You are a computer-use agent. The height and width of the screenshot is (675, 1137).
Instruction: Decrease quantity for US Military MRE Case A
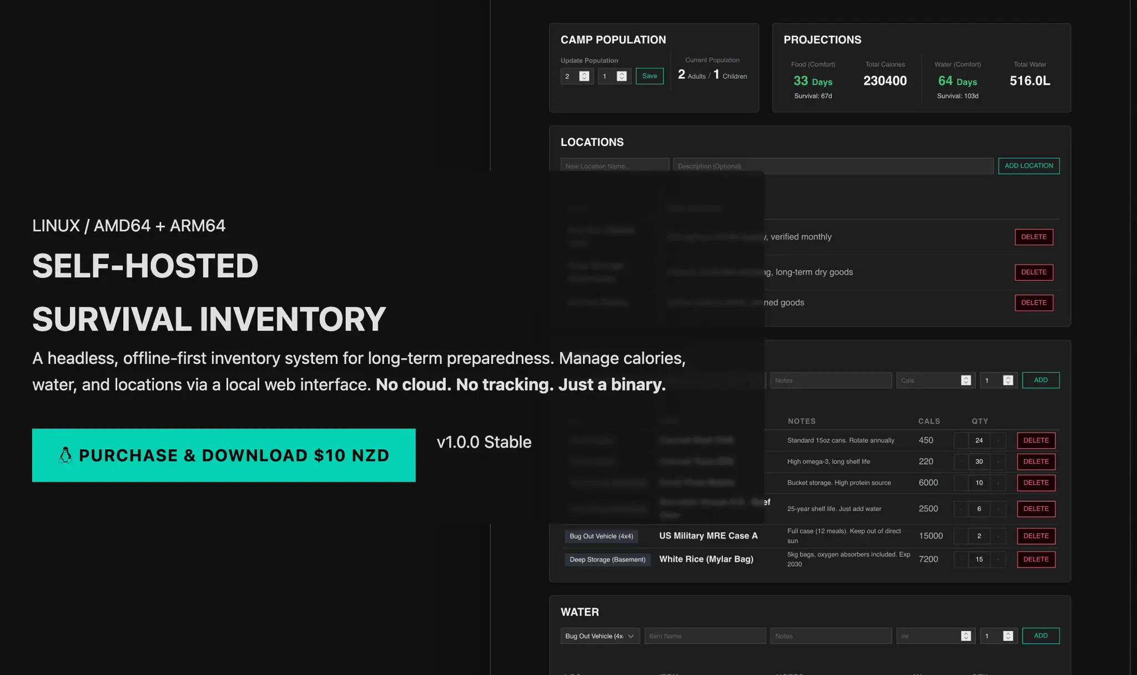coord(961,536)
